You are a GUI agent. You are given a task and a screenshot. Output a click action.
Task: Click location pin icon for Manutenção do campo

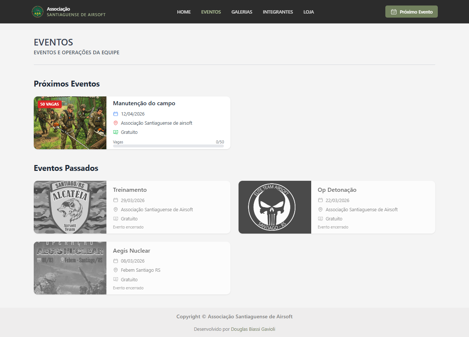116,123
